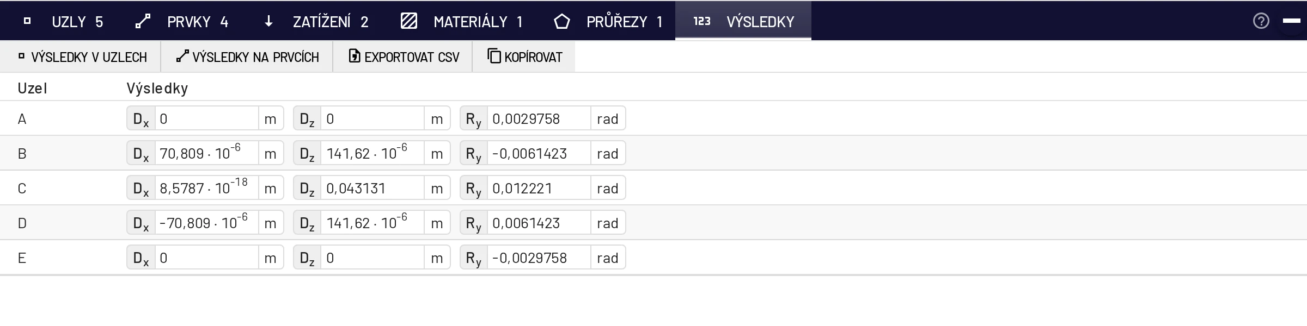This screenshot has height=326, width=1307.
Task: Switch to the PRVKY 4 elements tab
Action: point(182,21)
